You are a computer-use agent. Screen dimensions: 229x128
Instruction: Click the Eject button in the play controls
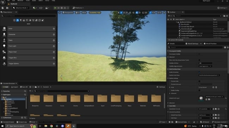[65, 8]
